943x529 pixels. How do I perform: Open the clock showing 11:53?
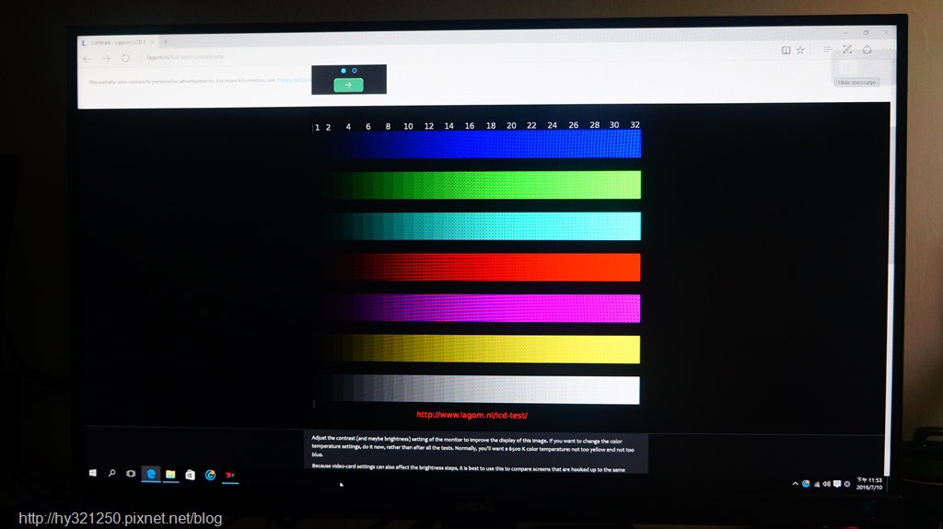click(x=869, y=484)
